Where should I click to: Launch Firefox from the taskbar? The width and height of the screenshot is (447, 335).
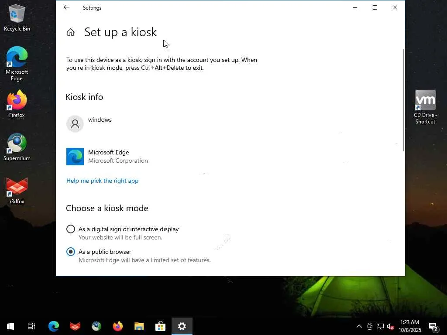(x=118, y=326)
